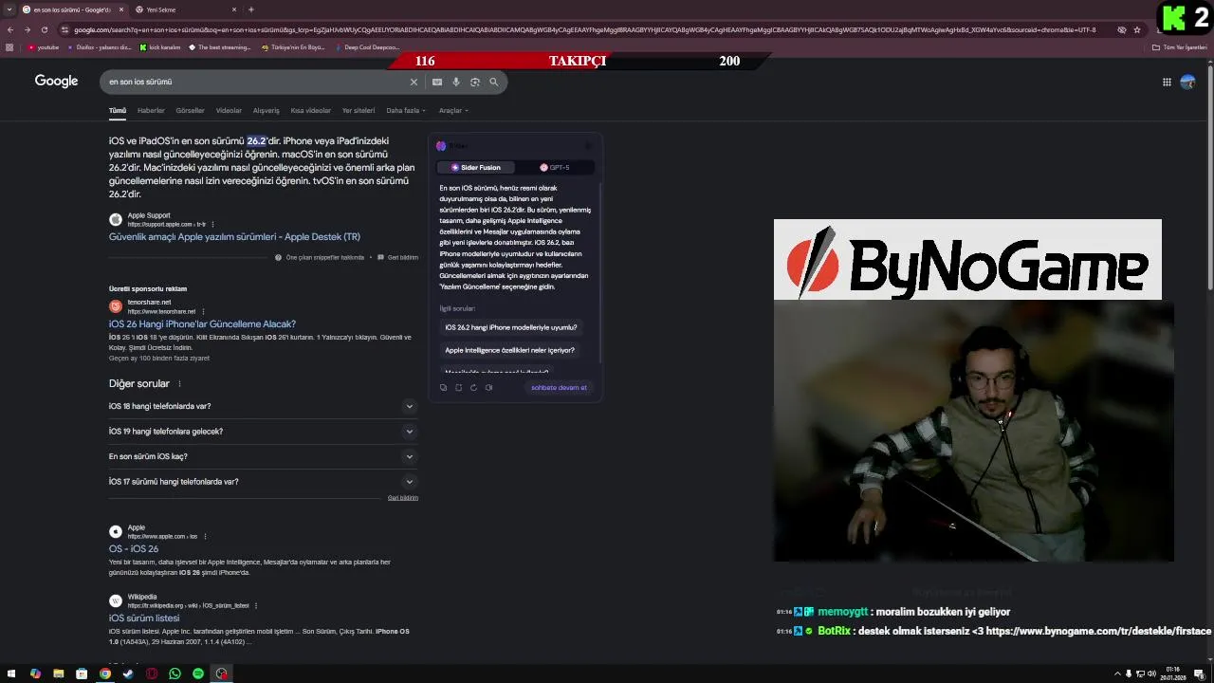Open Google Lens image search
This screenshot has width=1214, height=683.
tap(475, 82)
